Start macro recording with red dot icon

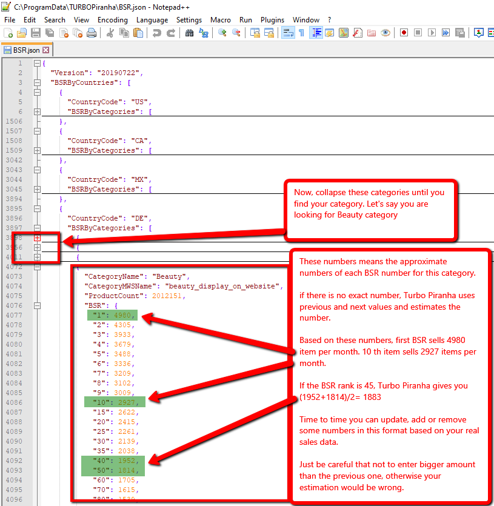click(404, 33)
